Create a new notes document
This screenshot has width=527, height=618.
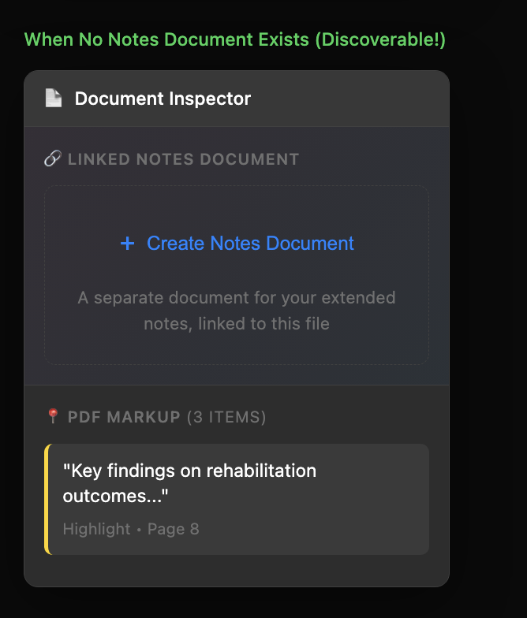[x=237, y=244]
